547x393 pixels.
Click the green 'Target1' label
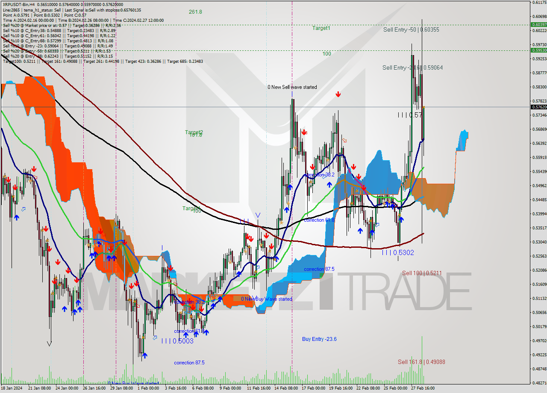click(321, 28)
